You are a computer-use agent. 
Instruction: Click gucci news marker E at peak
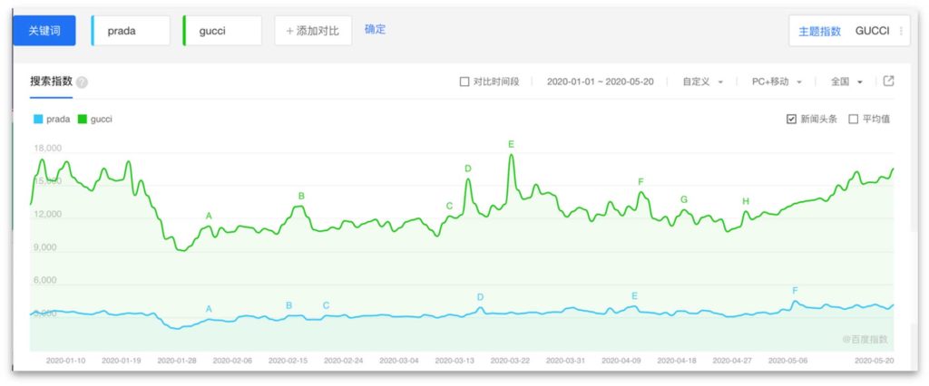tap(511, 144)
